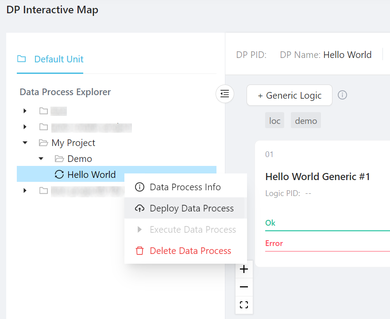Click the fit-to-screen fullscreen icon

[244, 305]
